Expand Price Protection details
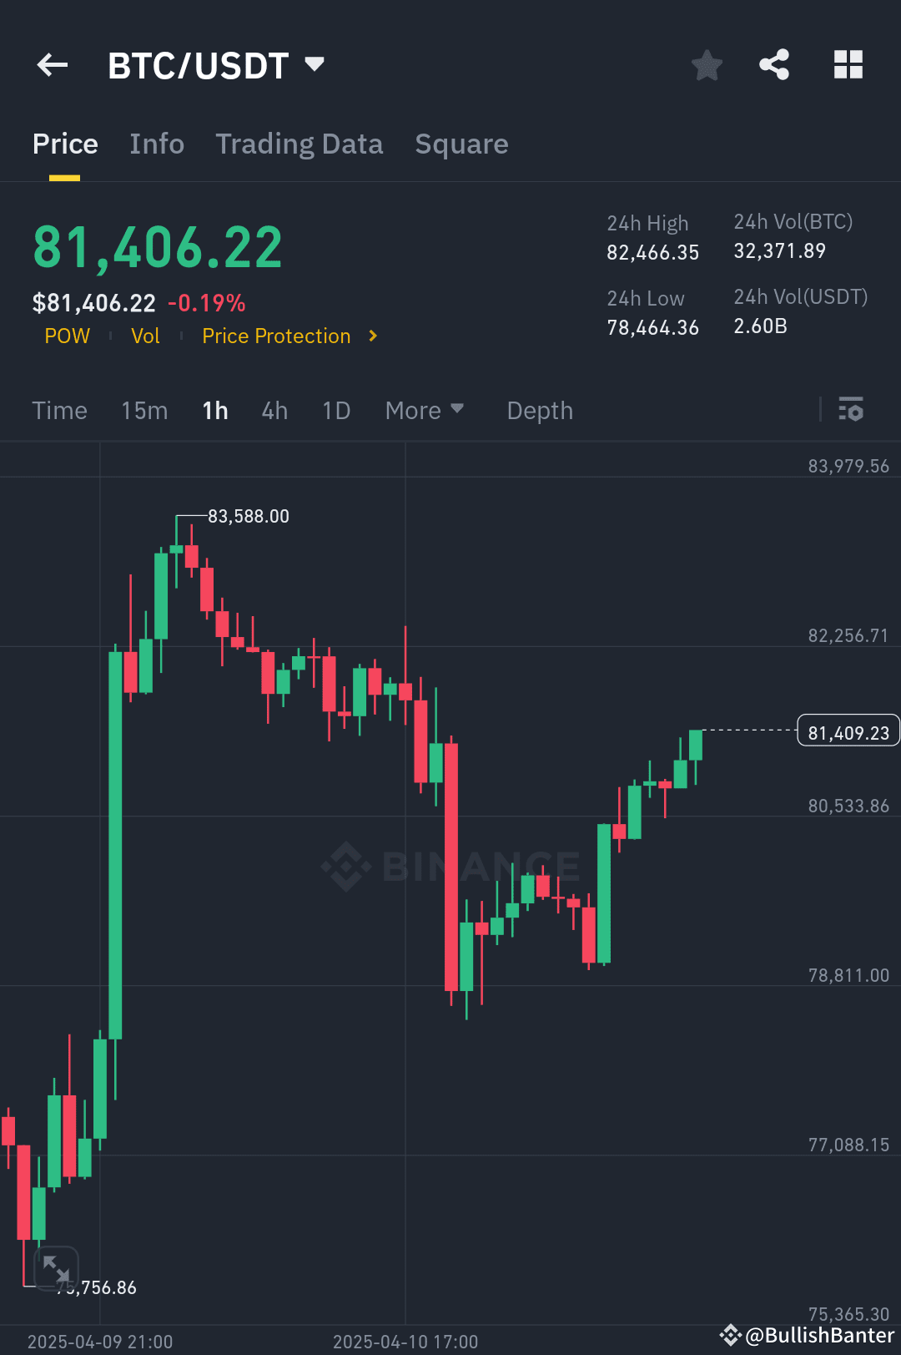901x1355 pixels. pyautogui.click(x=275, y=336)
